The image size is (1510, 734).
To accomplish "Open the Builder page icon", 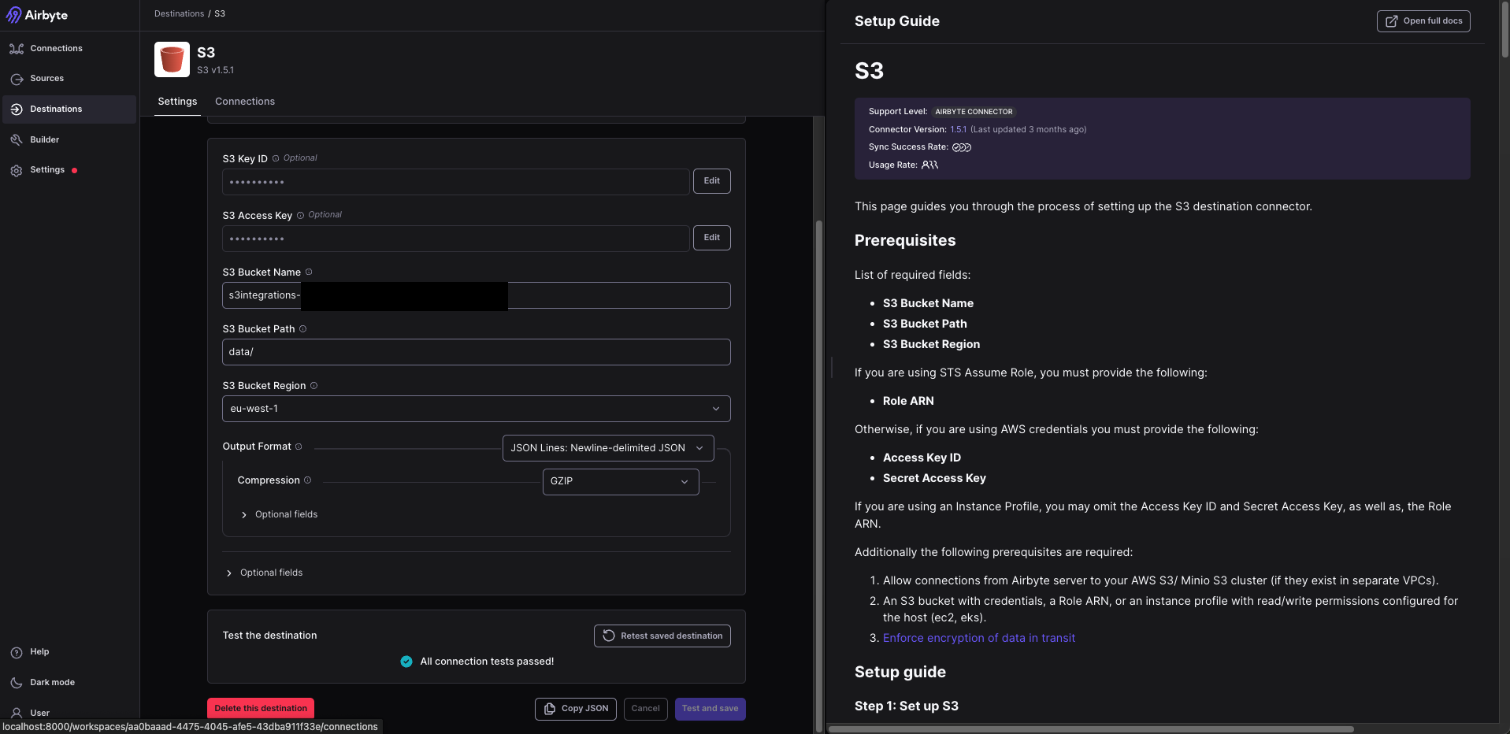I will [17, 140].
